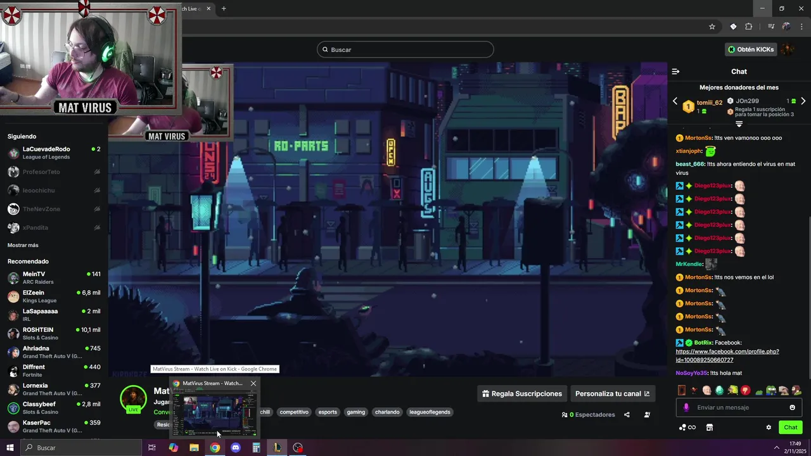Open KaserPac recommended channel
Screen dimensions: 811x456
tap(54, 426)
